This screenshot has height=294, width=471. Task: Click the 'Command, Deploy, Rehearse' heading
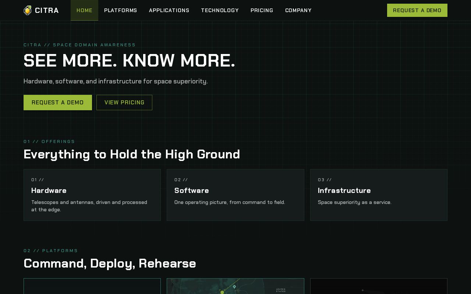click(110, 263)
